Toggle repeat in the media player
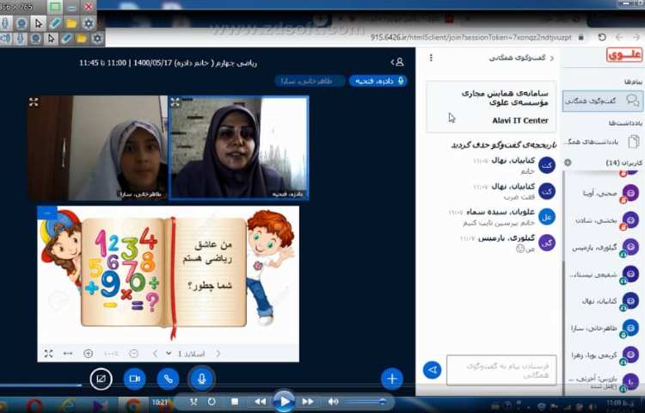 [212, 402]
